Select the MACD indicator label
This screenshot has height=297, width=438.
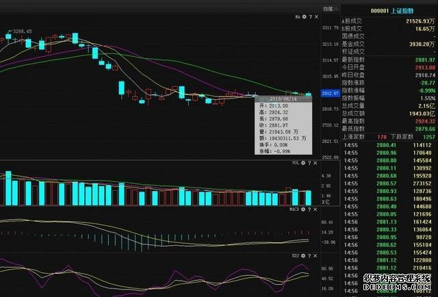coord(294,209)
